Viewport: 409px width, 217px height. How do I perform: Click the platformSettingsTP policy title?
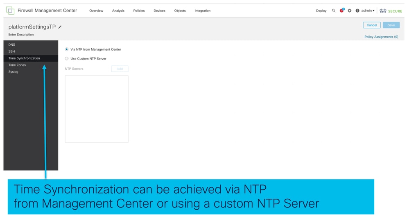(32, 27)
